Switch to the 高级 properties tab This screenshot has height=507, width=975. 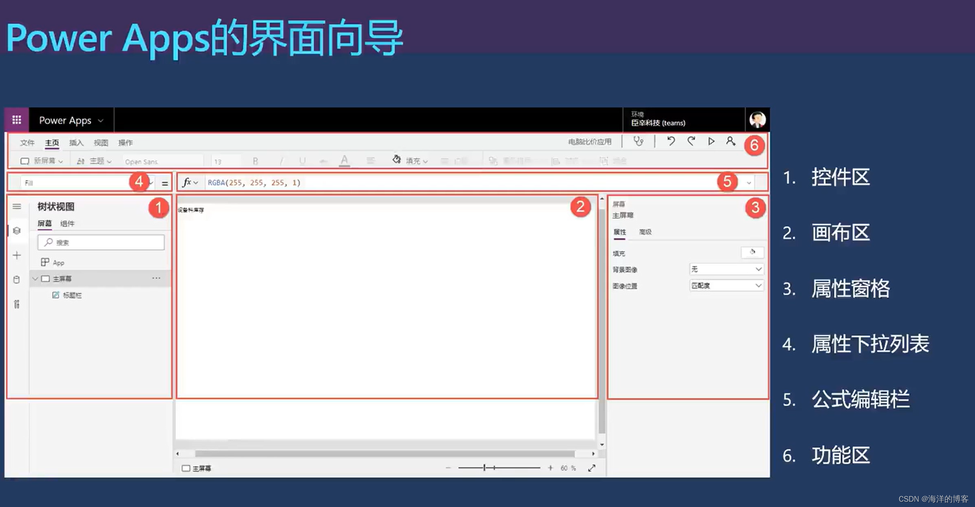pyautogui.click(x=645, y=232)
